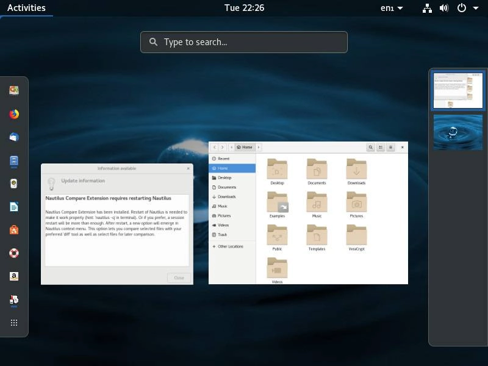Switch to first workspace thumbnail with windows

point(458,90)
